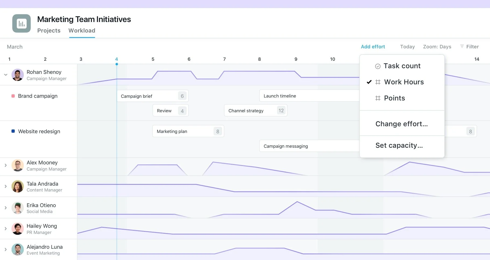
Task: Switch to the Projects tab
Action: tap(49, 30)
